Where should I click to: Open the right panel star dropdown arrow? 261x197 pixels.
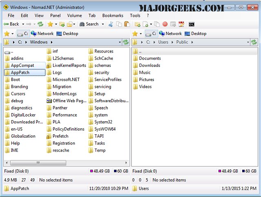141,34
